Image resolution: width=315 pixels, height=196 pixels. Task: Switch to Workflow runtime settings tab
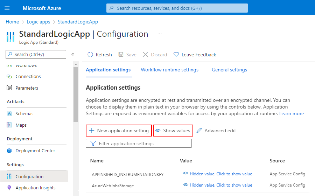point(169,70)
